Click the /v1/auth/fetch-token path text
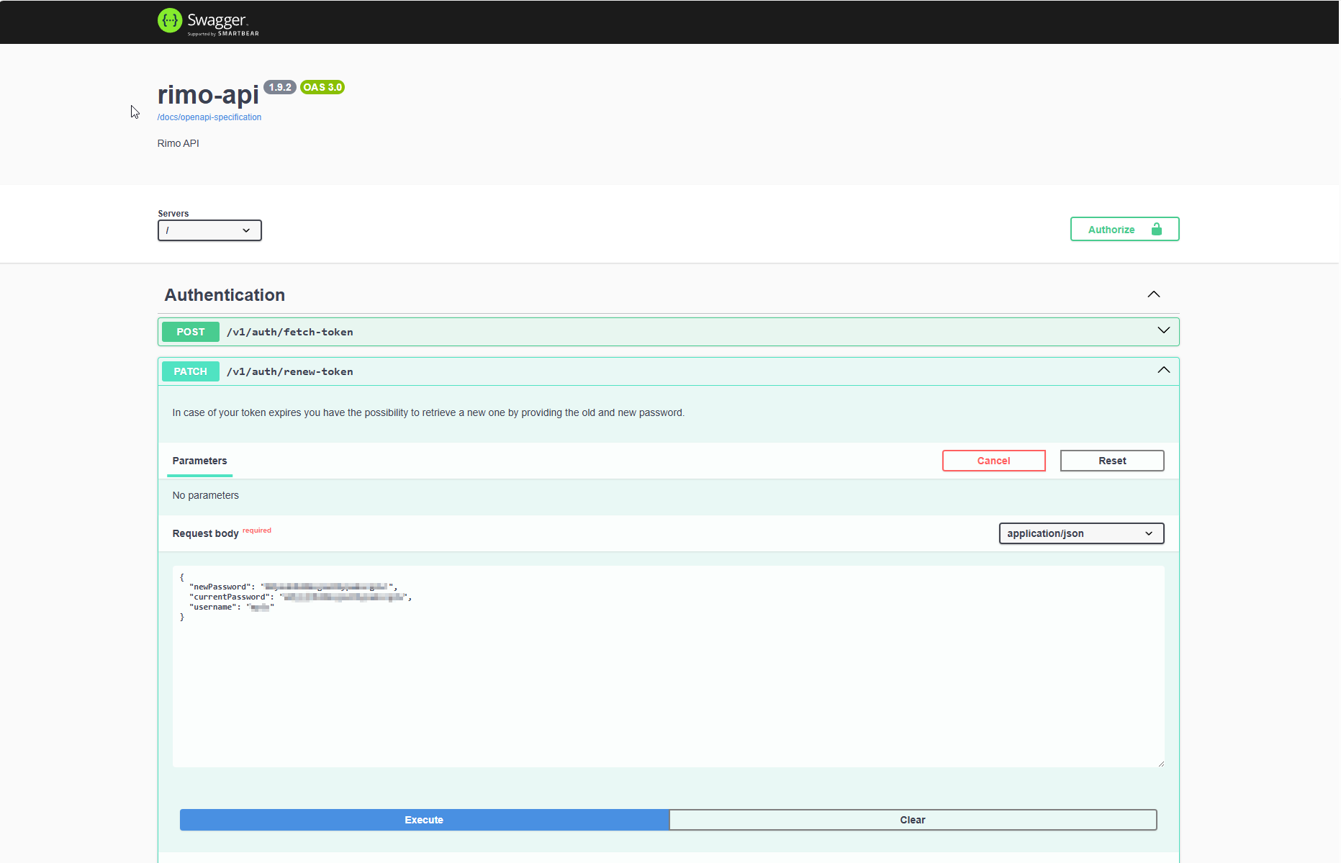 click(290, 332)
